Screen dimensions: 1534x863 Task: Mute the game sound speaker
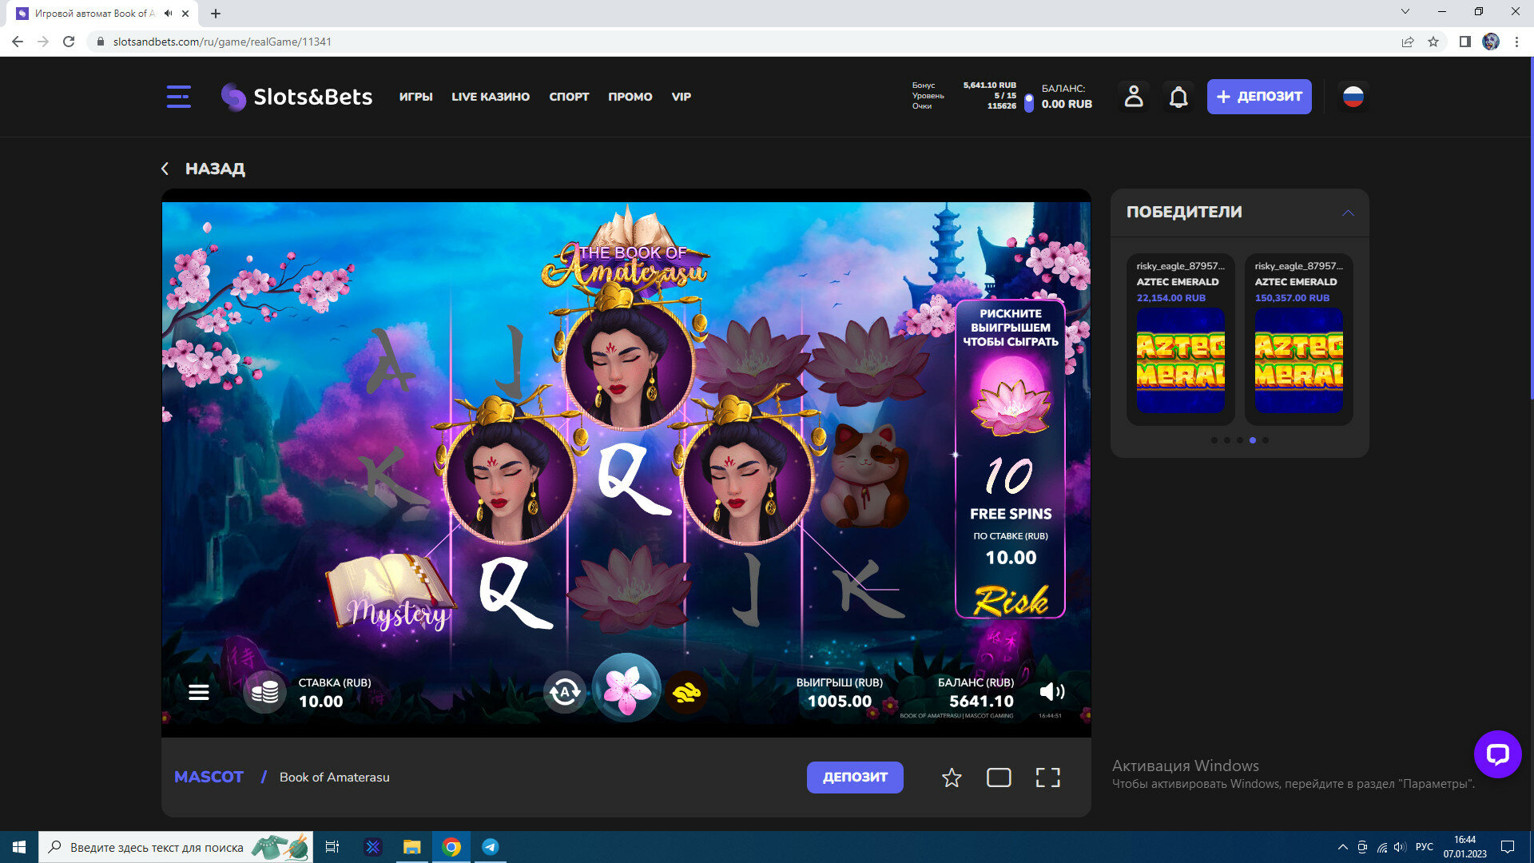click(x=1051, y=692)
